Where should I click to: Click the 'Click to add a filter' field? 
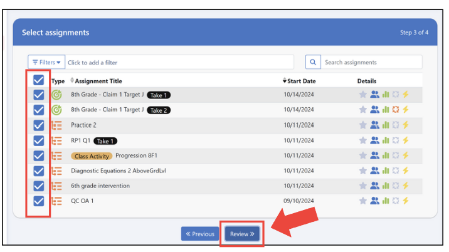pos(179,62)
